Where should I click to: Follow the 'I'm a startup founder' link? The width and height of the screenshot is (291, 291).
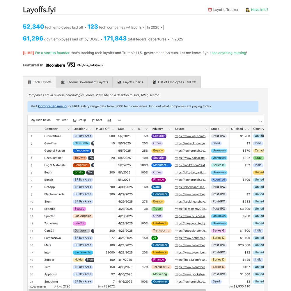[52, 53]
